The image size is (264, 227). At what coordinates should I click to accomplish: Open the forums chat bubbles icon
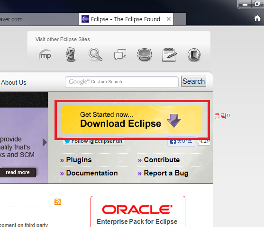point(120,54)
